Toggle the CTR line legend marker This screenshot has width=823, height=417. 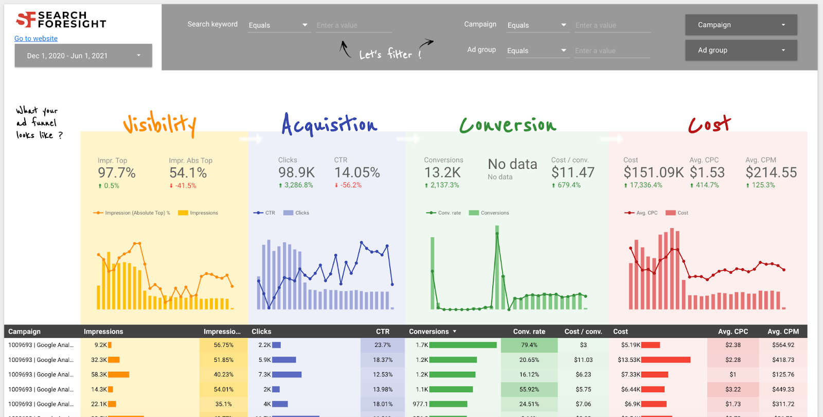(258, 213)
